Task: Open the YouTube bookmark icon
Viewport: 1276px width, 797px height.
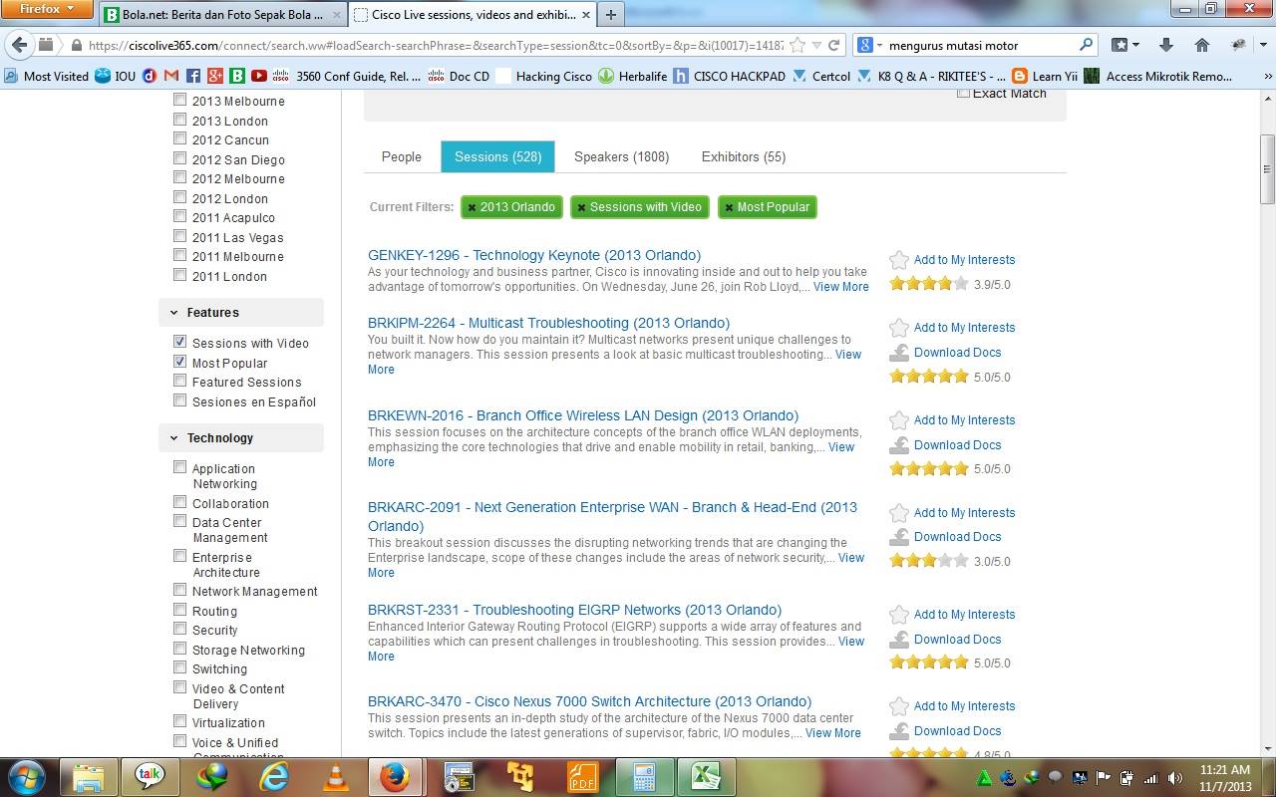Action: point(258,76)
